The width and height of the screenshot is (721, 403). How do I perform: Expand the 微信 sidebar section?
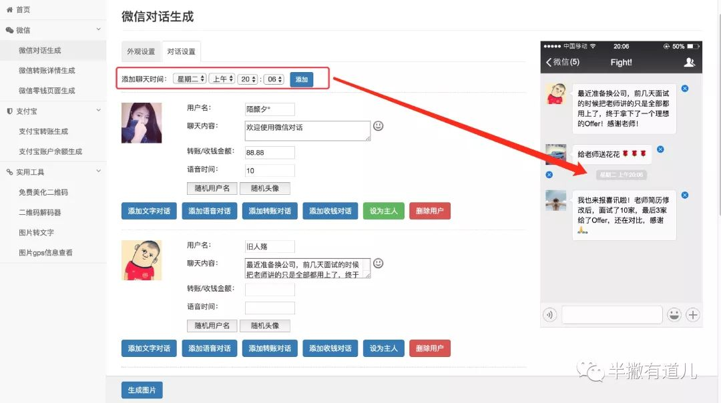pyautogui.click(x=53, y=30)
